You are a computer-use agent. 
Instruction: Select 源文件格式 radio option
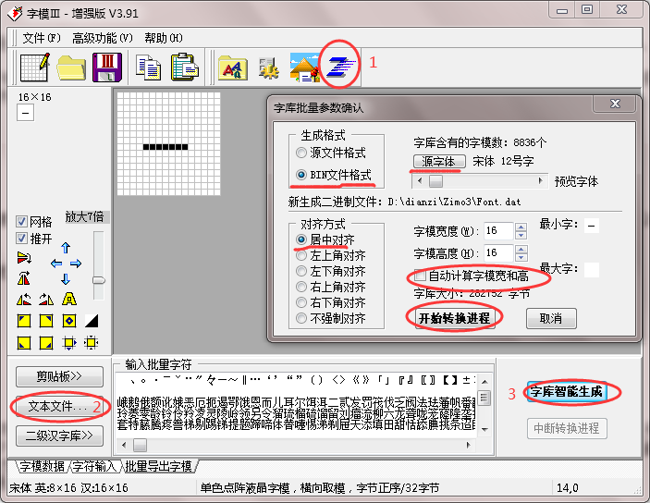pos(301,153)
